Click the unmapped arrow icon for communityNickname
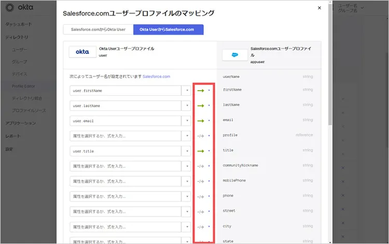The width and height of the screenshot is (389, 244). (201, 166)
